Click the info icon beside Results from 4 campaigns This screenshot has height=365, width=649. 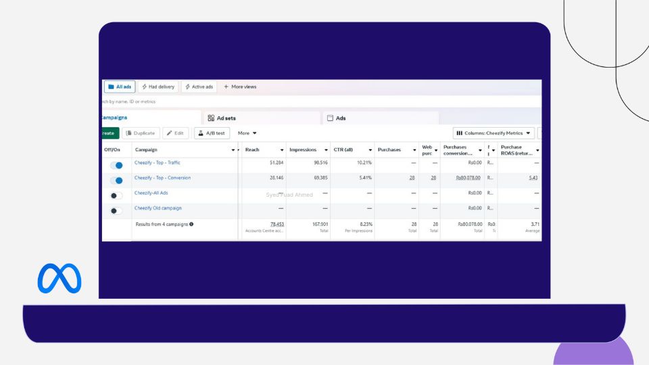(192, 224)
